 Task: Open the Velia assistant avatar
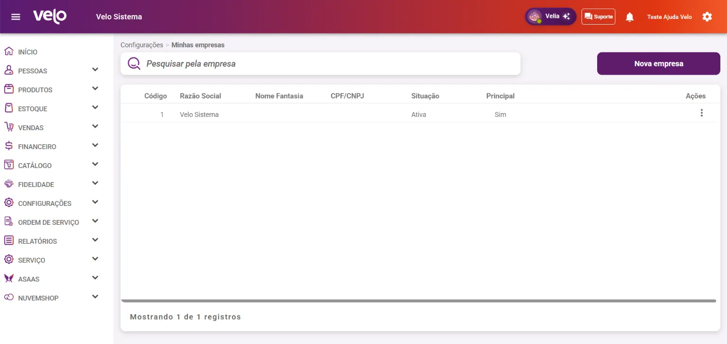[x=535, y=17]
